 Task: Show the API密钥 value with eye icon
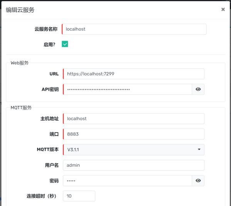[198, 89]
